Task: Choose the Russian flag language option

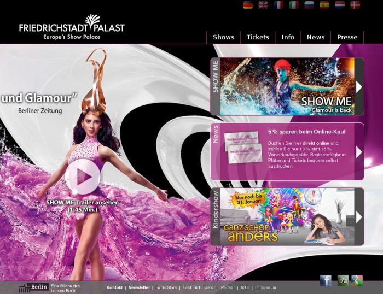Action: click(309, 5)
